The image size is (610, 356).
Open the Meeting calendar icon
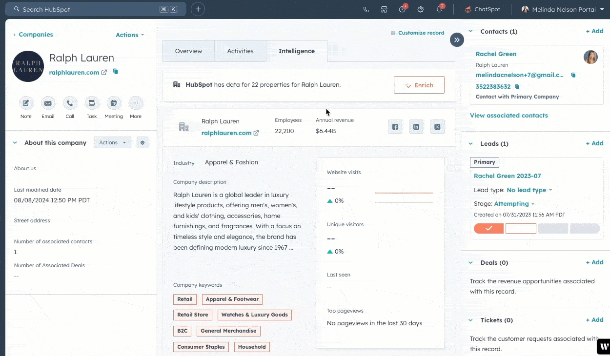[114, 103]
